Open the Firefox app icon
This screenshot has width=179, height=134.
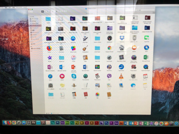click(x=49, y=48)
